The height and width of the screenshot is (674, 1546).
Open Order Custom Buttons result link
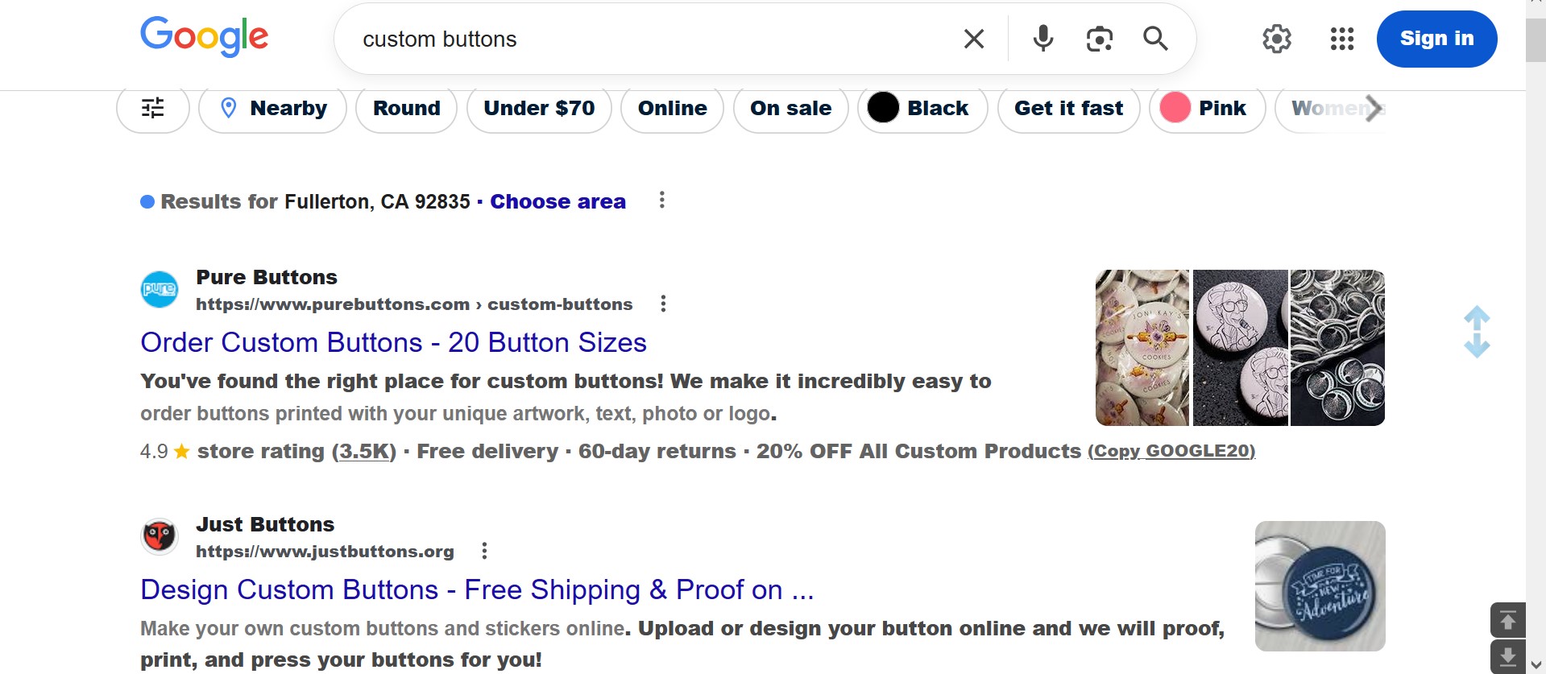point(393,342)
